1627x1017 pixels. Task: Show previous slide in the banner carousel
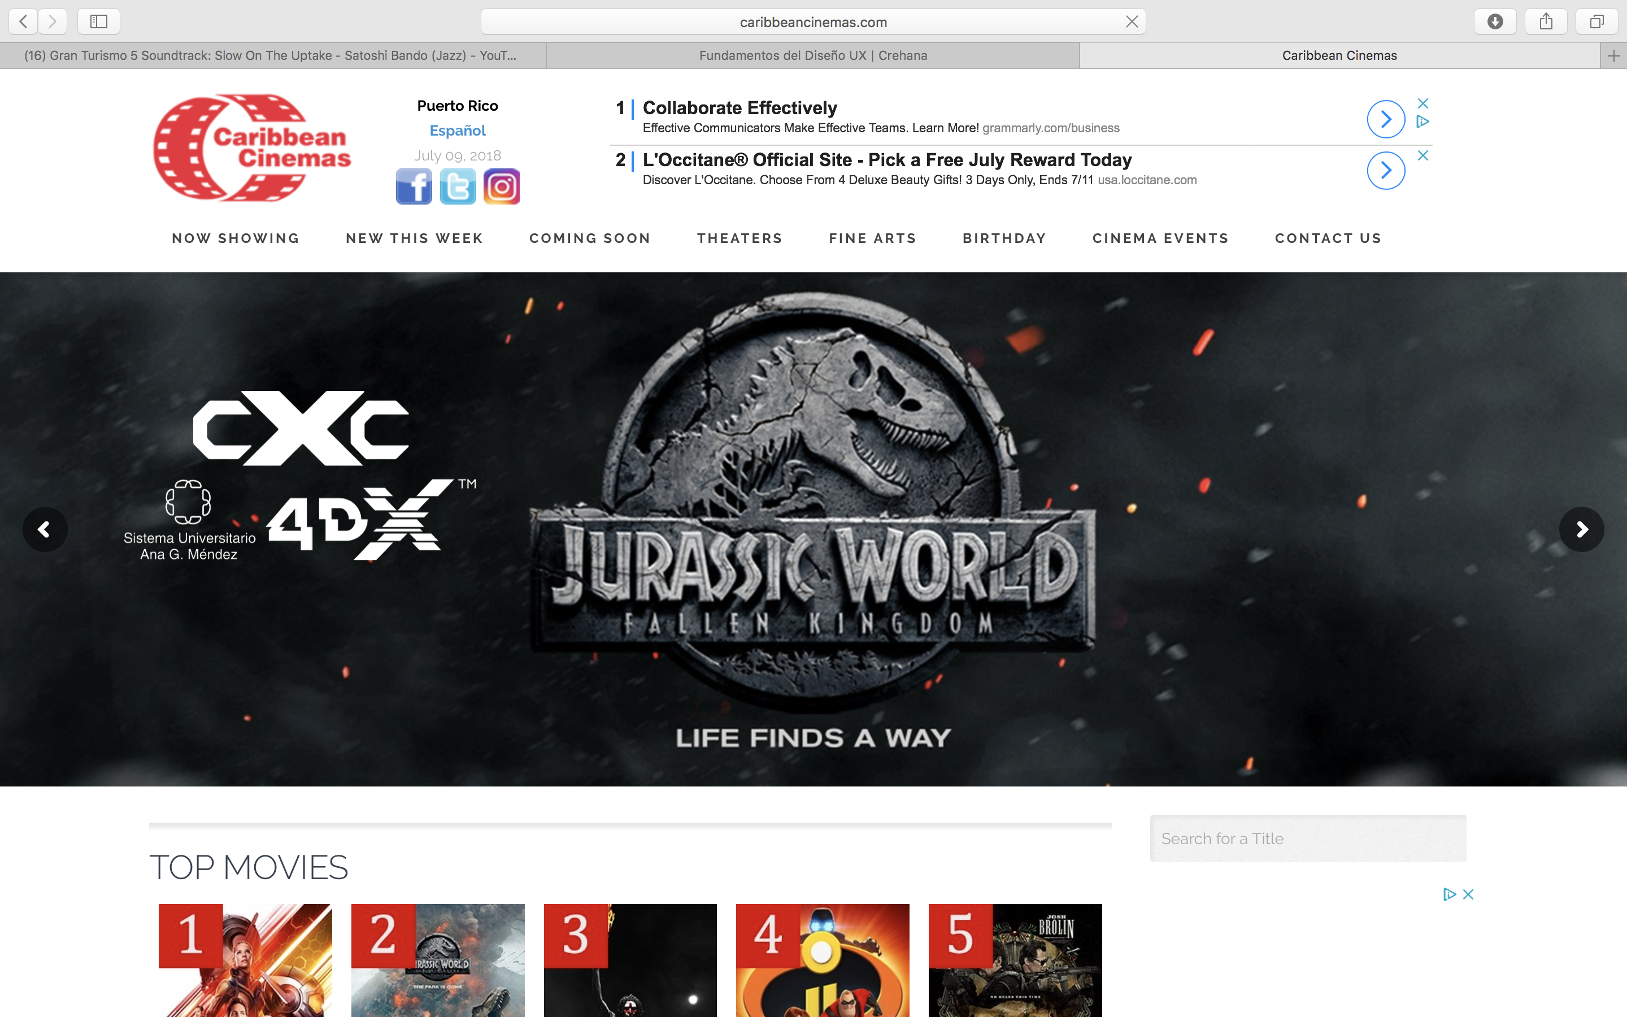click(45, 529)
